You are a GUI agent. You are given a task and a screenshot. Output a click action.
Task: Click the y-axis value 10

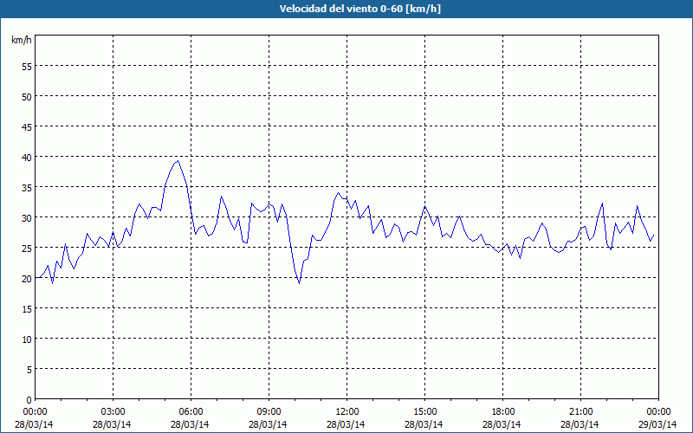tap(27, 339)
